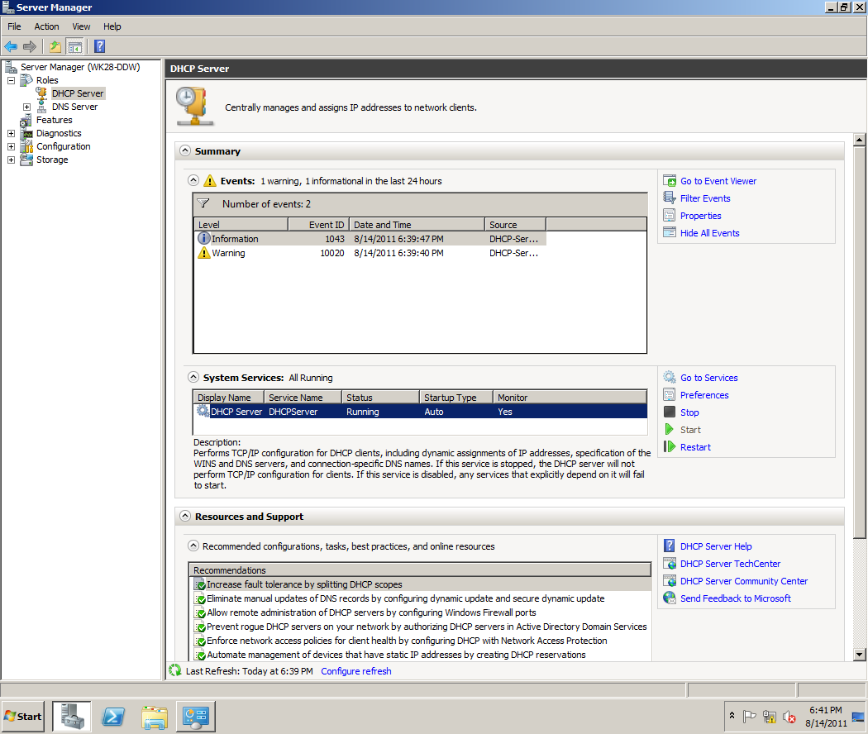Click the Hide All Events icon
The image size is (868, 734).
pos(670,232)
